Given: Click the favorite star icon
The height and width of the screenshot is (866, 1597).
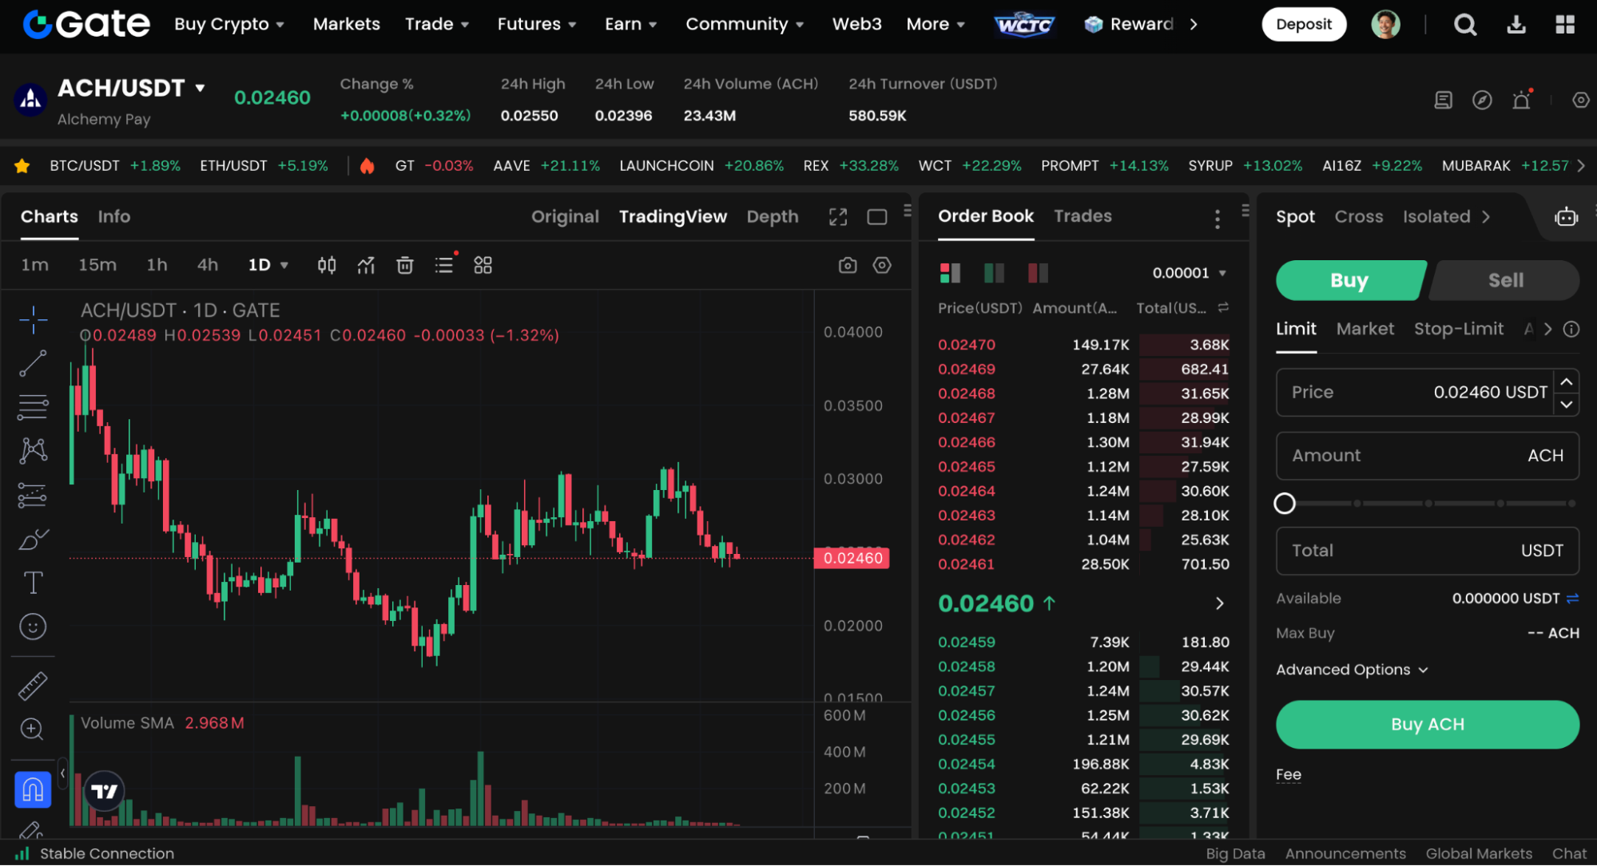Looking at the screenshot, I should (22, 166).
